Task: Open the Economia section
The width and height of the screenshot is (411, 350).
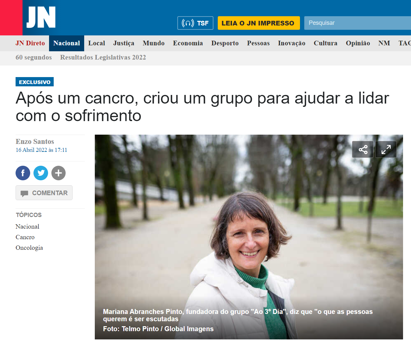Action: 188,43
